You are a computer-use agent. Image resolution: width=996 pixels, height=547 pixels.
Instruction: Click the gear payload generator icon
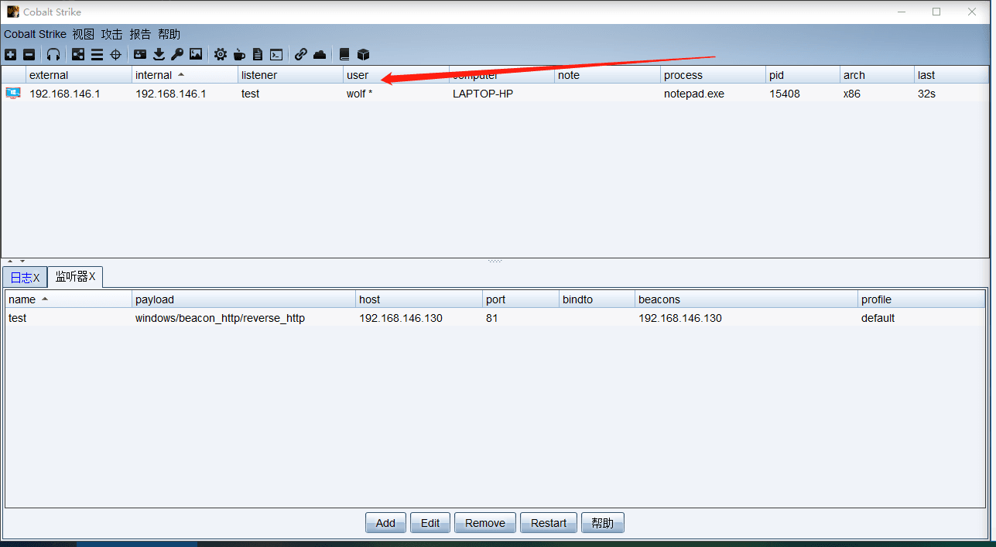[x=221, y=54]
